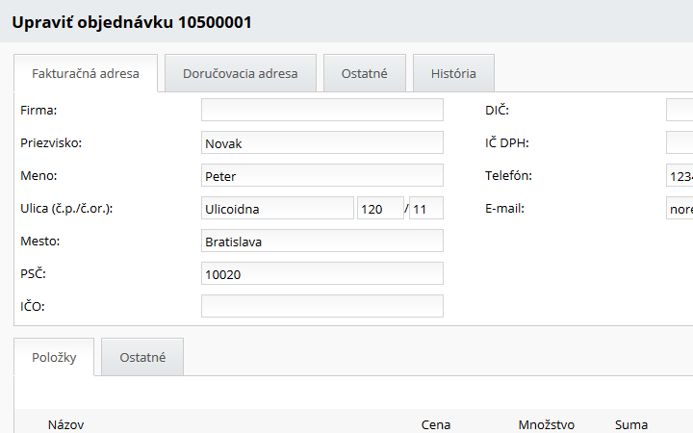Screen dimensions: 693x433
Task: Click the house number field showing 120
Action: pyautogui.click(x=379, y=208)
